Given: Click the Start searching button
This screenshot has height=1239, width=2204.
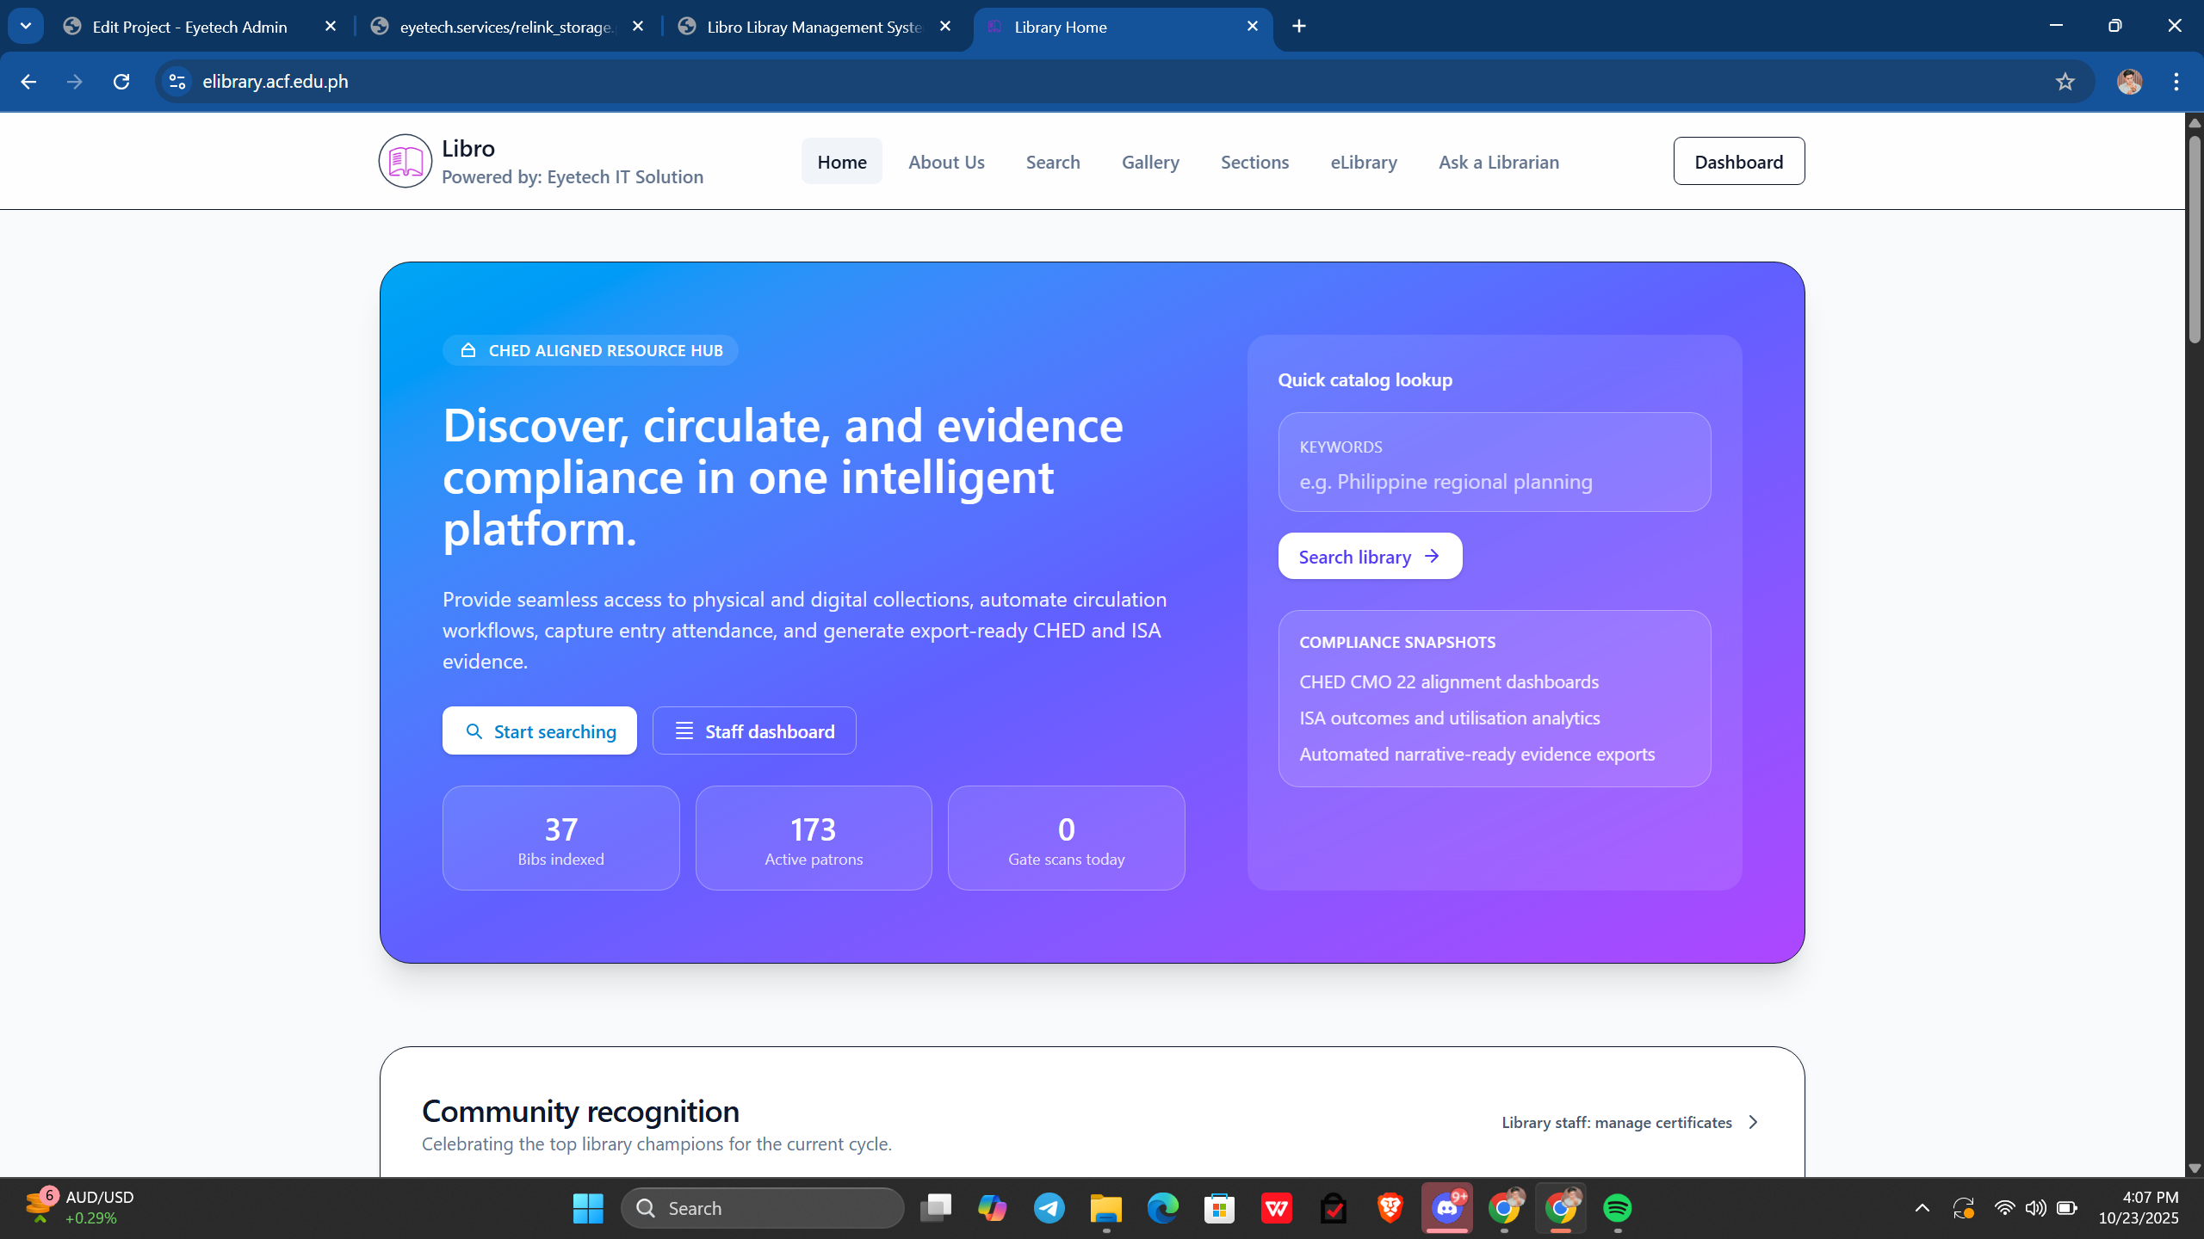Looking at the screenshot, I should (x=540, y=730).
